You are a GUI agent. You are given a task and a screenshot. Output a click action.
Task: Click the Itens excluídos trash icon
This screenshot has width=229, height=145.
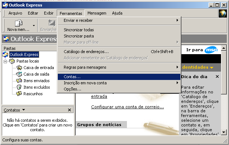(19, 87)
